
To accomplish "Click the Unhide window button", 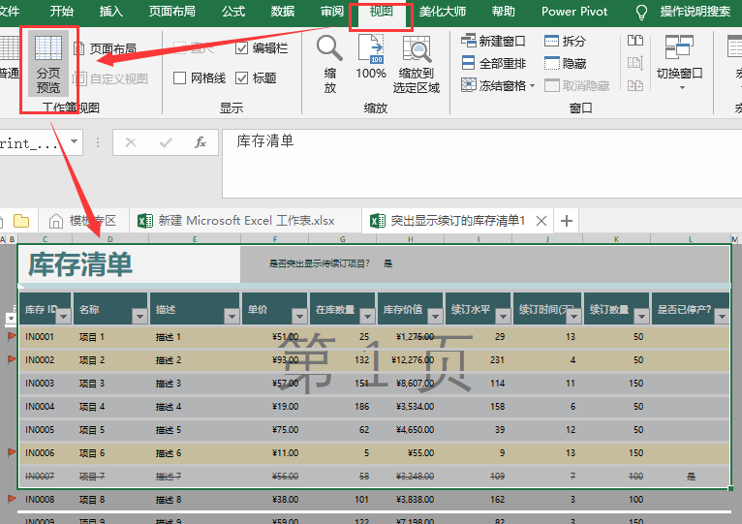I will [x=577, y=85].
